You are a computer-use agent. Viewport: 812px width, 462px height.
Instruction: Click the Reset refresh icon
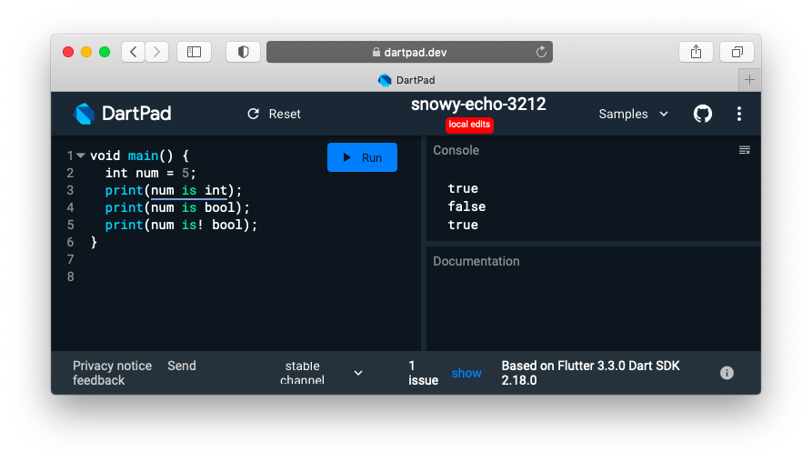[x=253, y=114]
